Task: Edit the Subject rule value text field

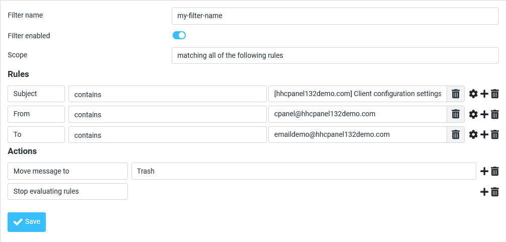Action: point(357,94)
